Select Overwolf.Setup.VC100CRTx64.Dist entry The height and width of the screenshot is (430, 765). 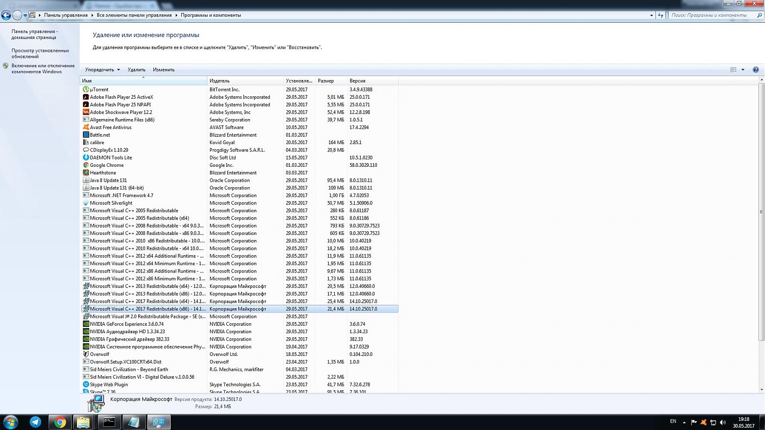pos(239,362)
